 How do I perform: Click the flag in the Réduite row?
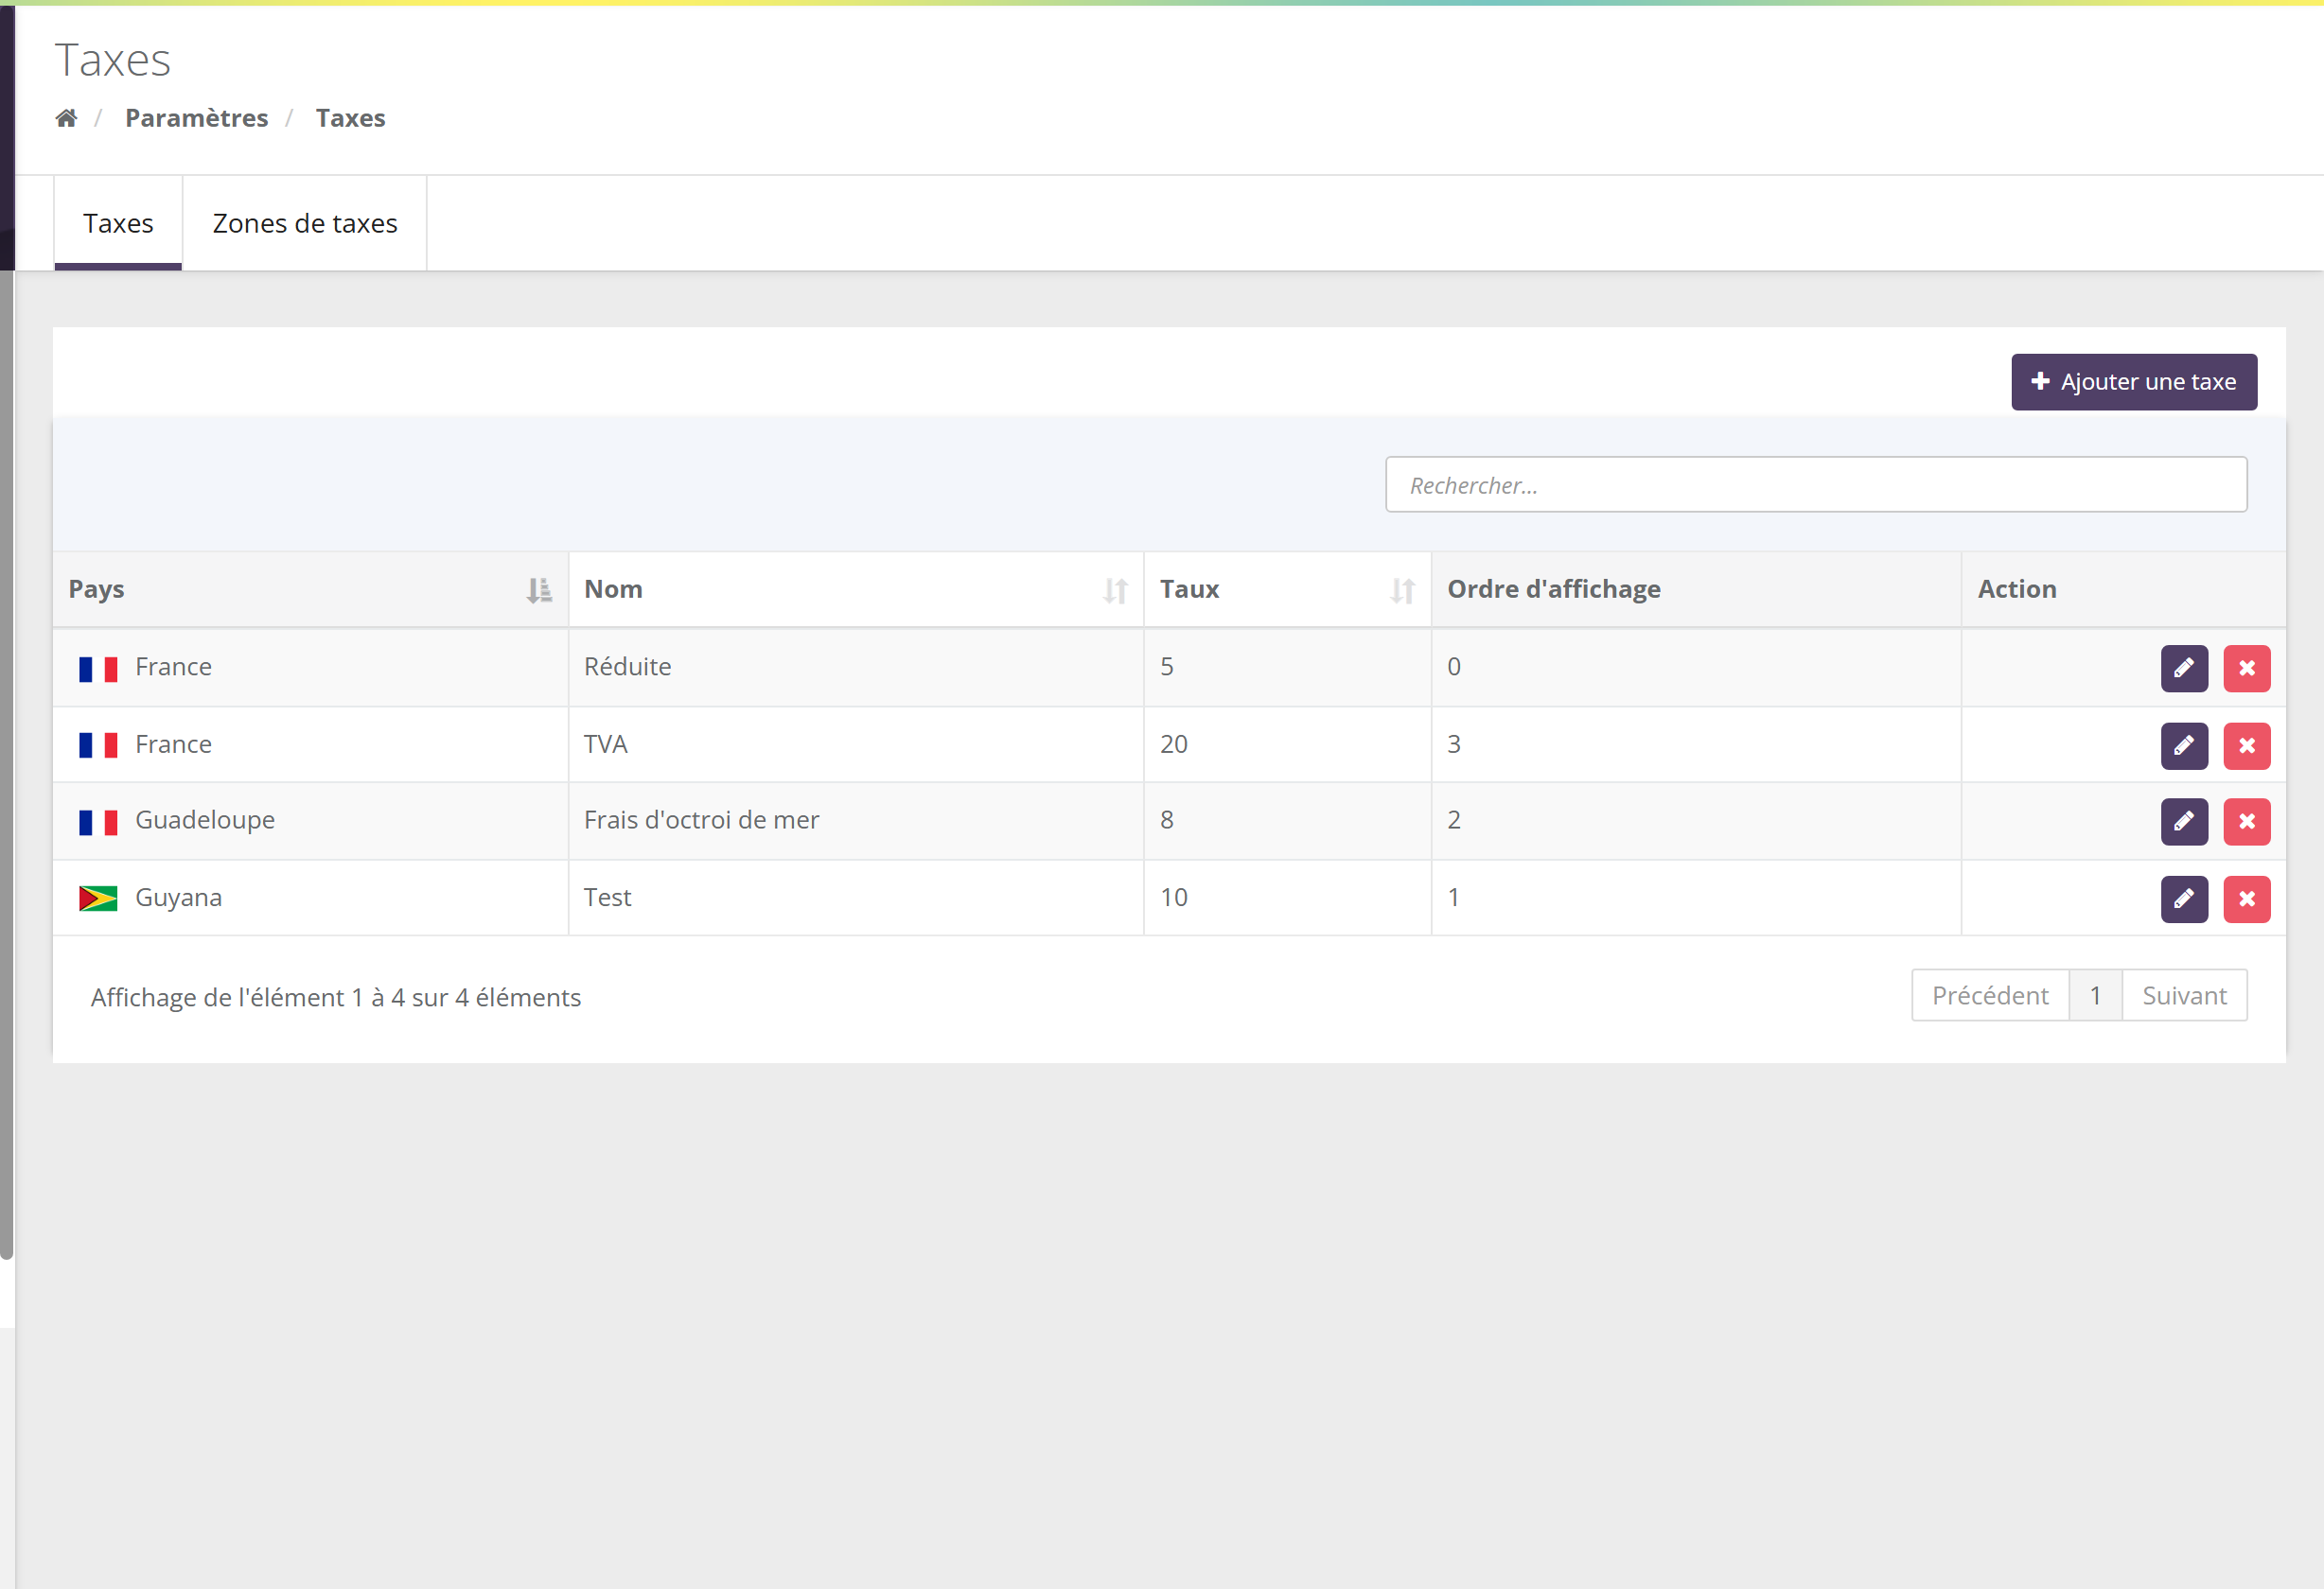[x=98, y=669]
